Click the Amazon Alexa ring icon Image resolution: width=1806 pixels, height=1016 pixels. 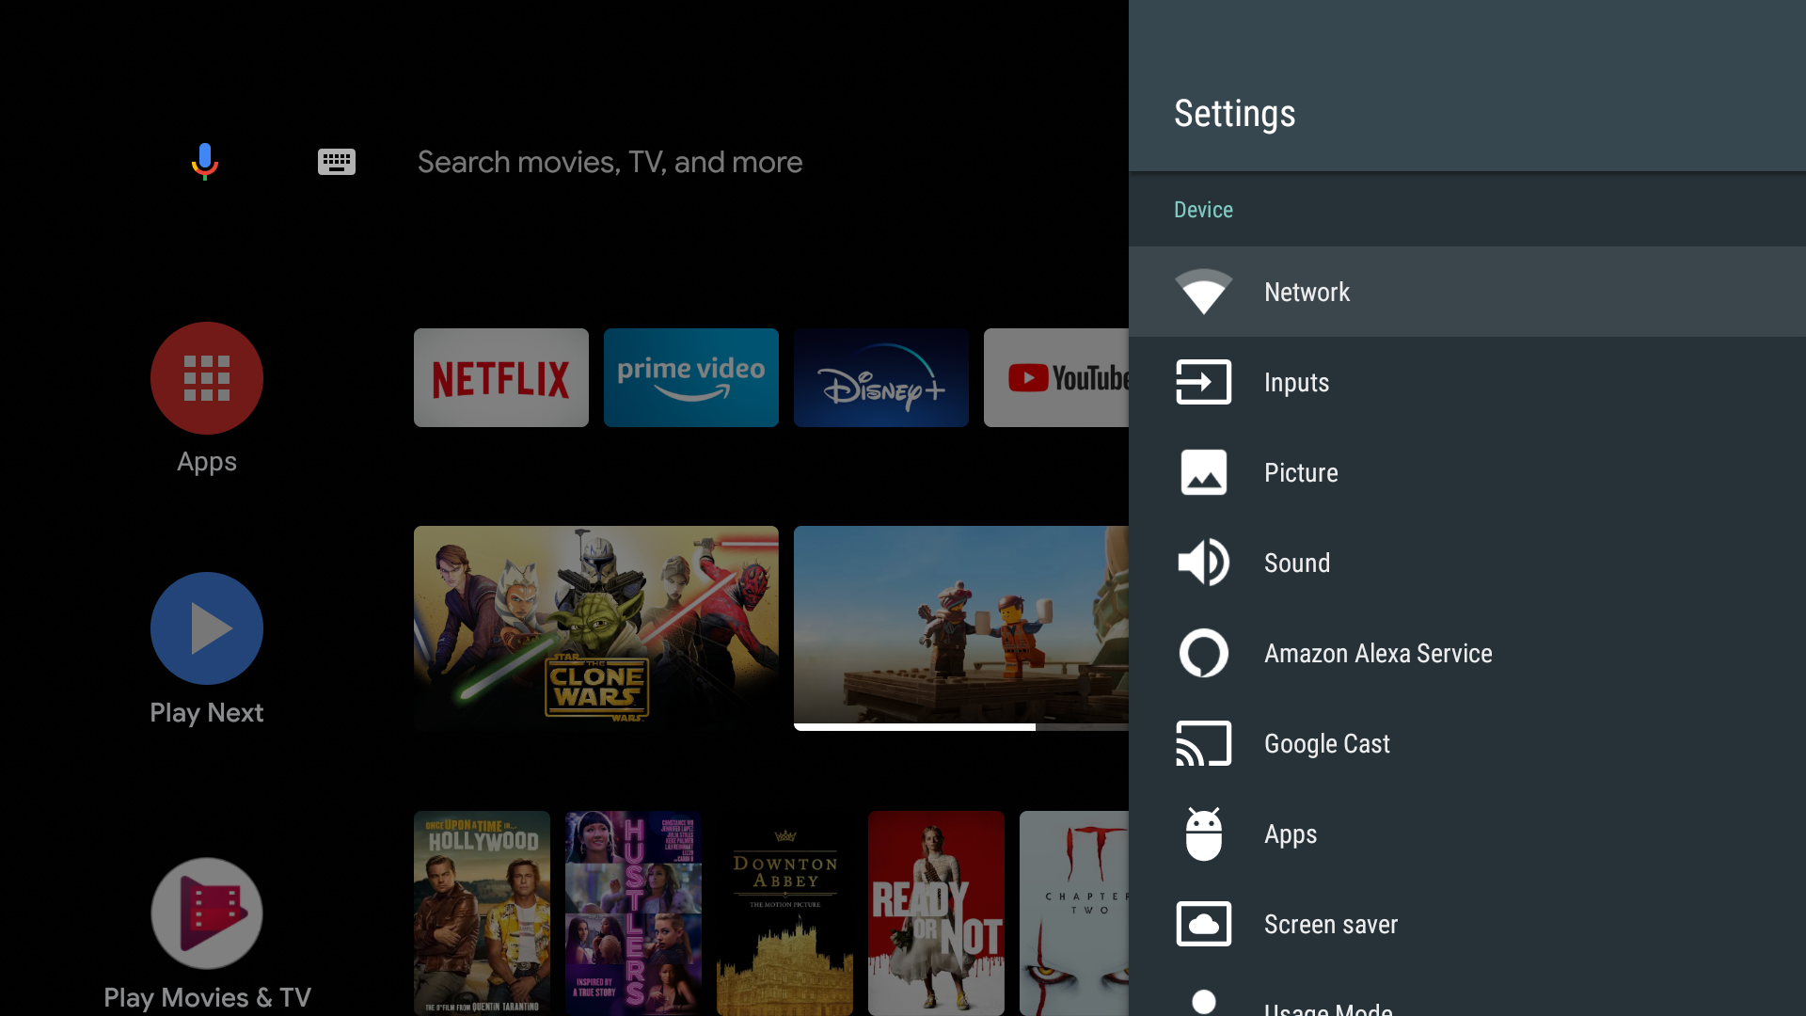point(1204,653)
